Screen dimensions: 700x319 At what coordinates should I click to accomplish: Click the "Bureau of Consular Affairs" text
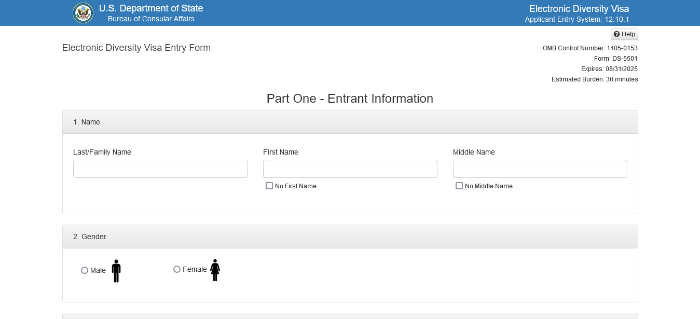(x=151, y=19)
